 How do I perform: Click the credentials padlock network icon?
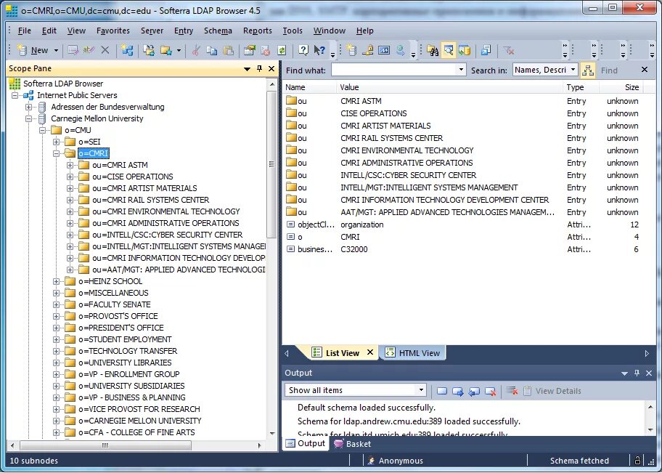pyautogui.click(x=368, y=50)
